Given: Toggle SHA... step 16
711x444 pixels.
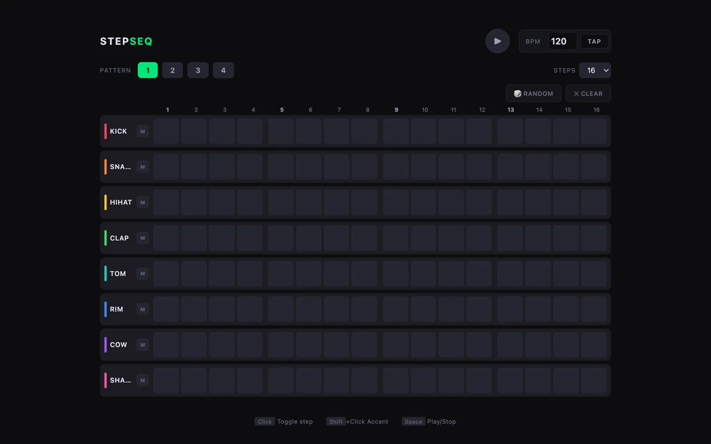Looking at the screenshot, I should click(x=594, y=380).
